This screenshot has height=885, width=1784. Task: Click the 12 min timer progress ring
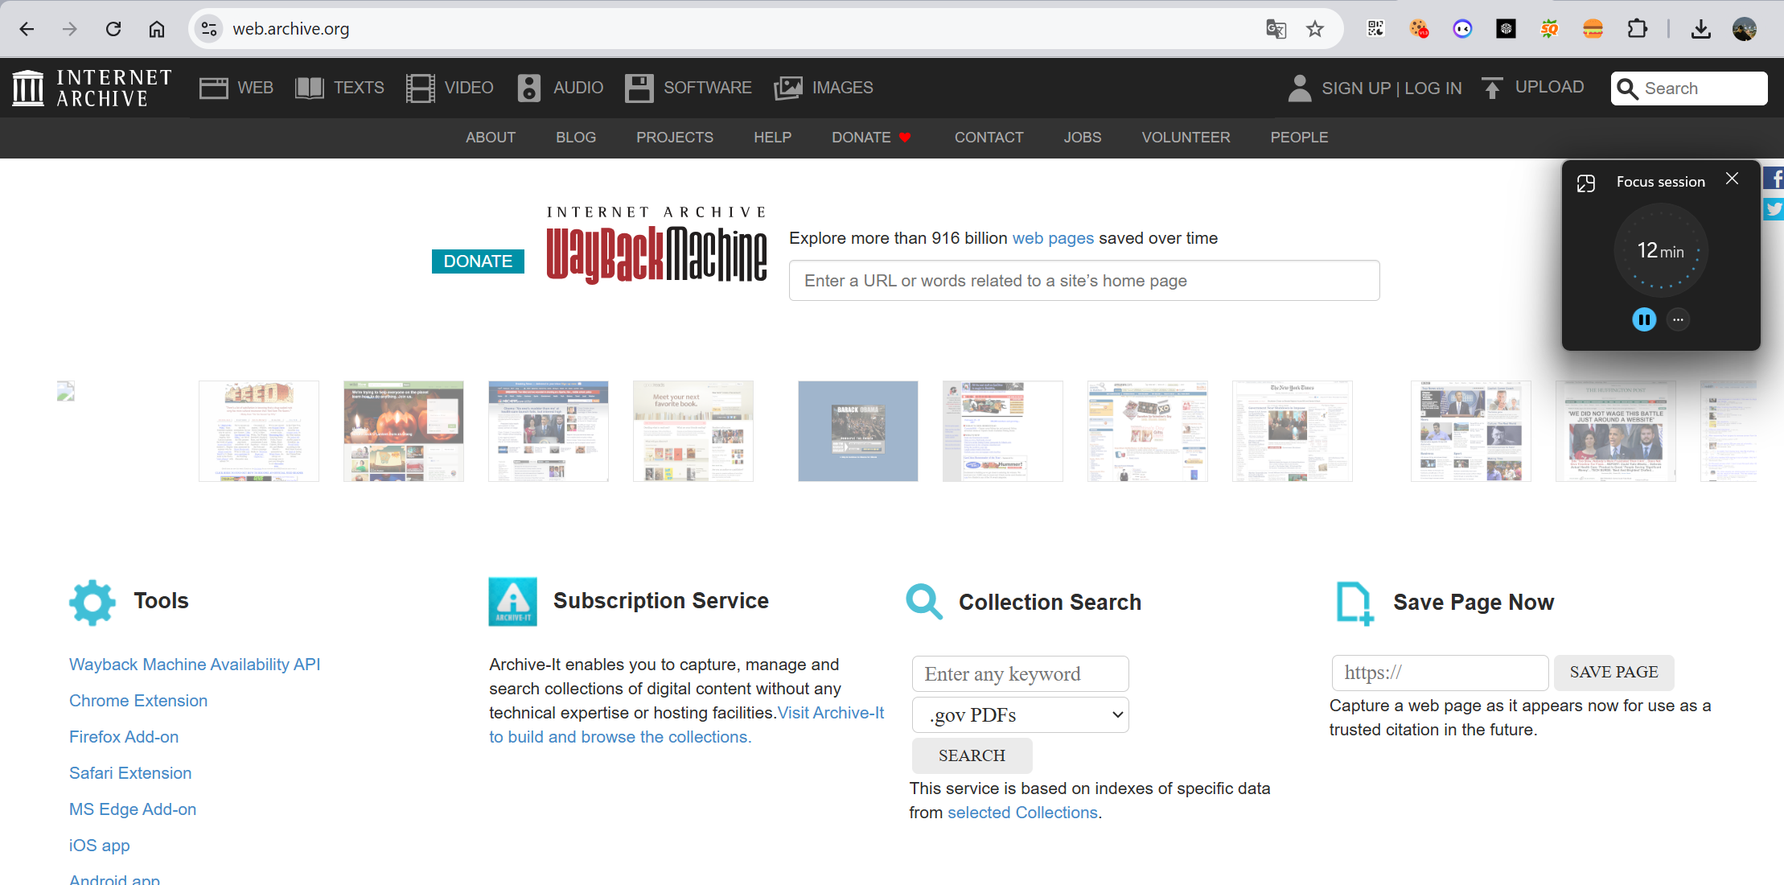[x=1660, y=250]
